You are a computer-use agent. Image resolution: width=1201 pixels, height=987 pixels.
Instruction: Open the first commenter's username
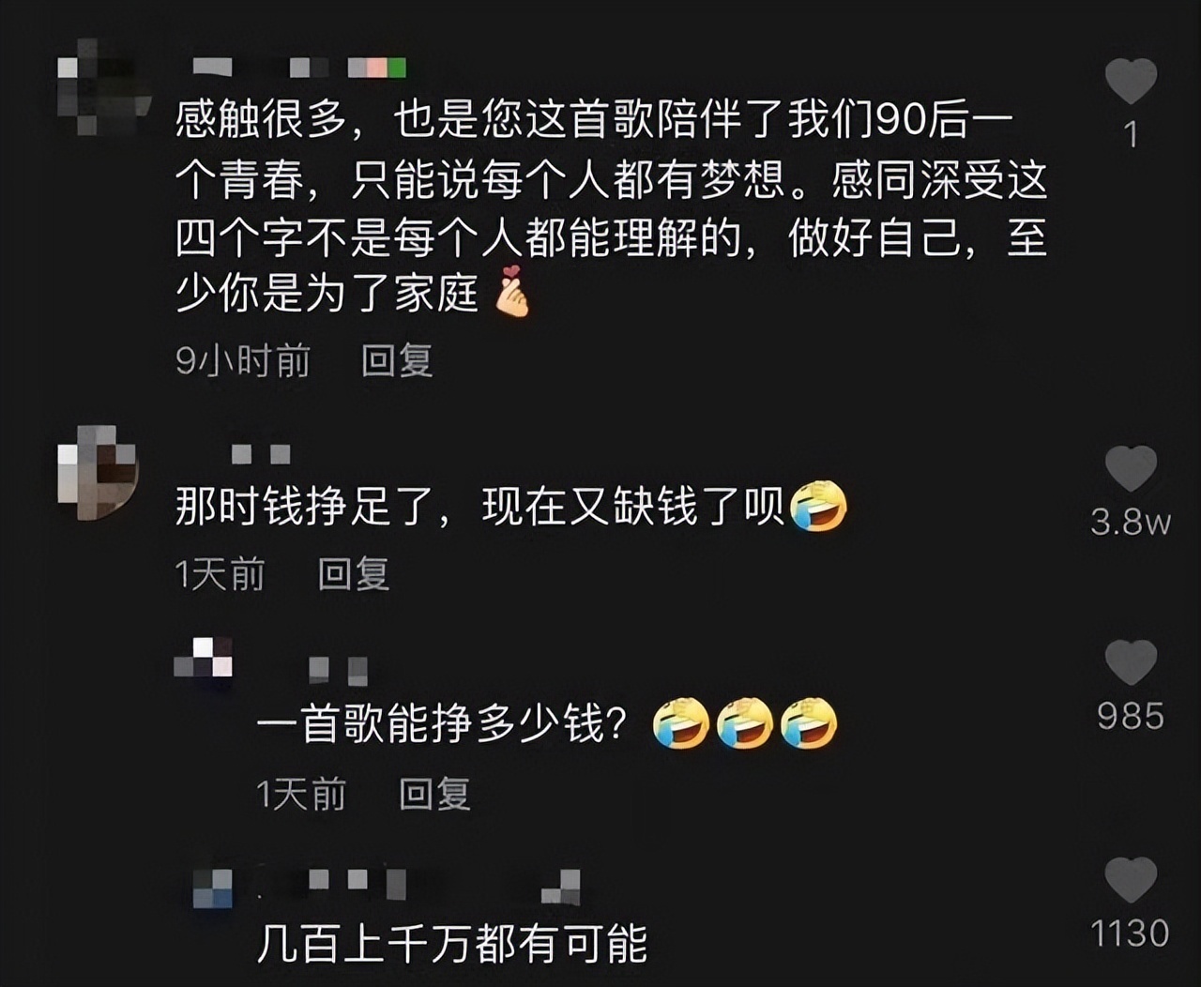pos(299,68)
